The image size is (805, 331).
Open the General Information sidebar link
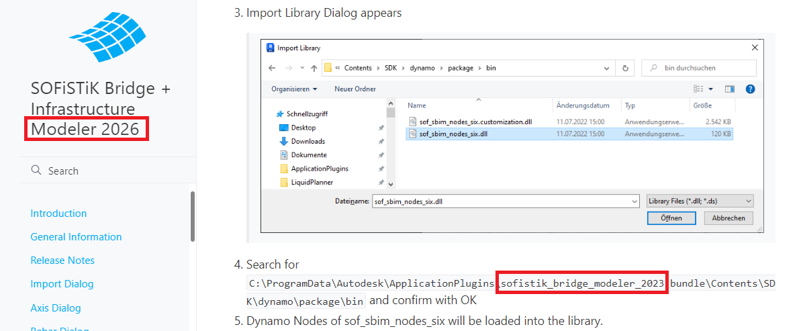point(76,237)
